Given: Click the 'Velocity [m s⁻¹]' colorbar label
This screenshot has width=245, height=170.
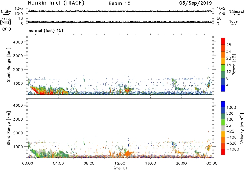Looking at the screenshot, I should click(242, 128).
